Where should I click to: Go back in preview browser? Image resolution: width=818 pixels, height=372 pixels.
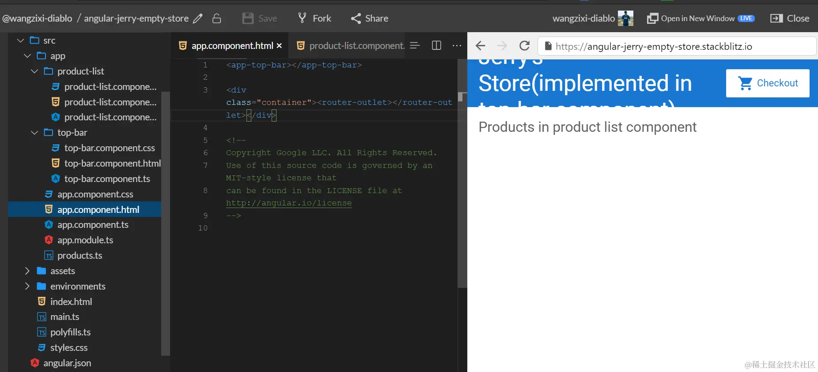tap(481, 46)
